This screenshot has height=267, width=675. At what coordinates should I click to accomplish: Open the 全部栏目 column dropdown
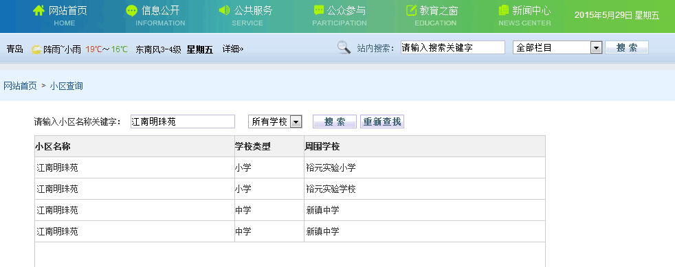pyautogui.click(x=557, y=48)
